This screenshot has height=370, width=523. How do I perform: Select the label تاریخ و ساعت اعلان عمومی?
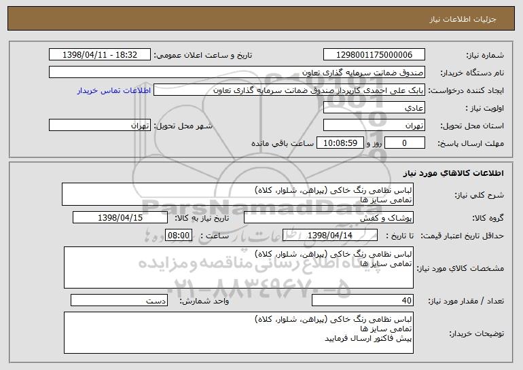point(203,55)
